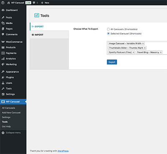Viewport: 167px width, 154px height.
Task: Select Selected Carousel (Shortcode) radio option
Action: (108, 33)
